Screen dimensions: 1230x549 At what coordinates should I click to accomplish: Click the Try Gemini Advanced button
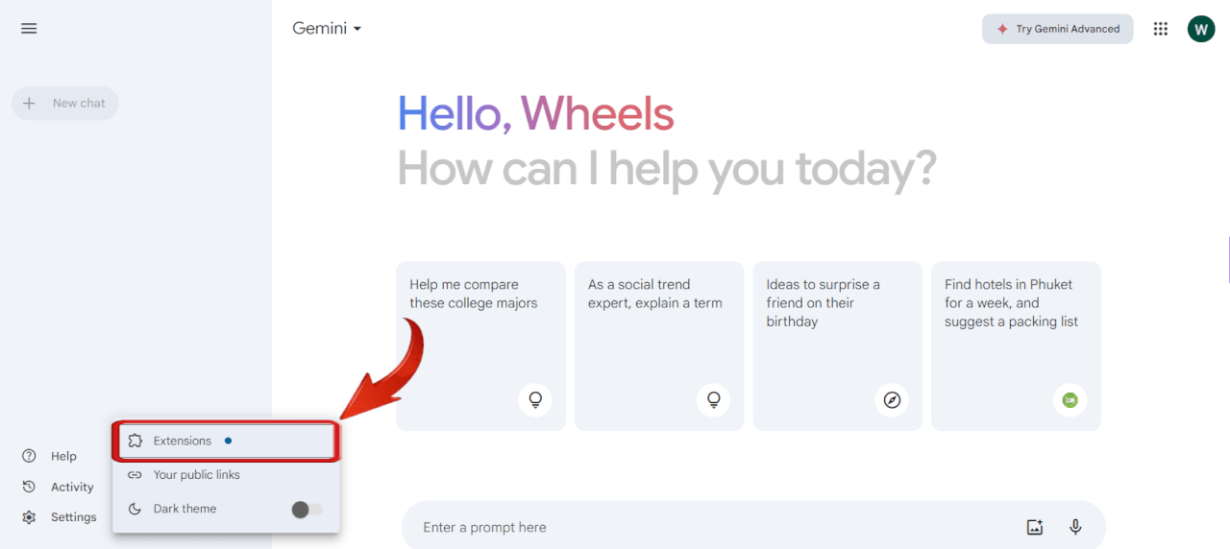tap(1057, 29)
